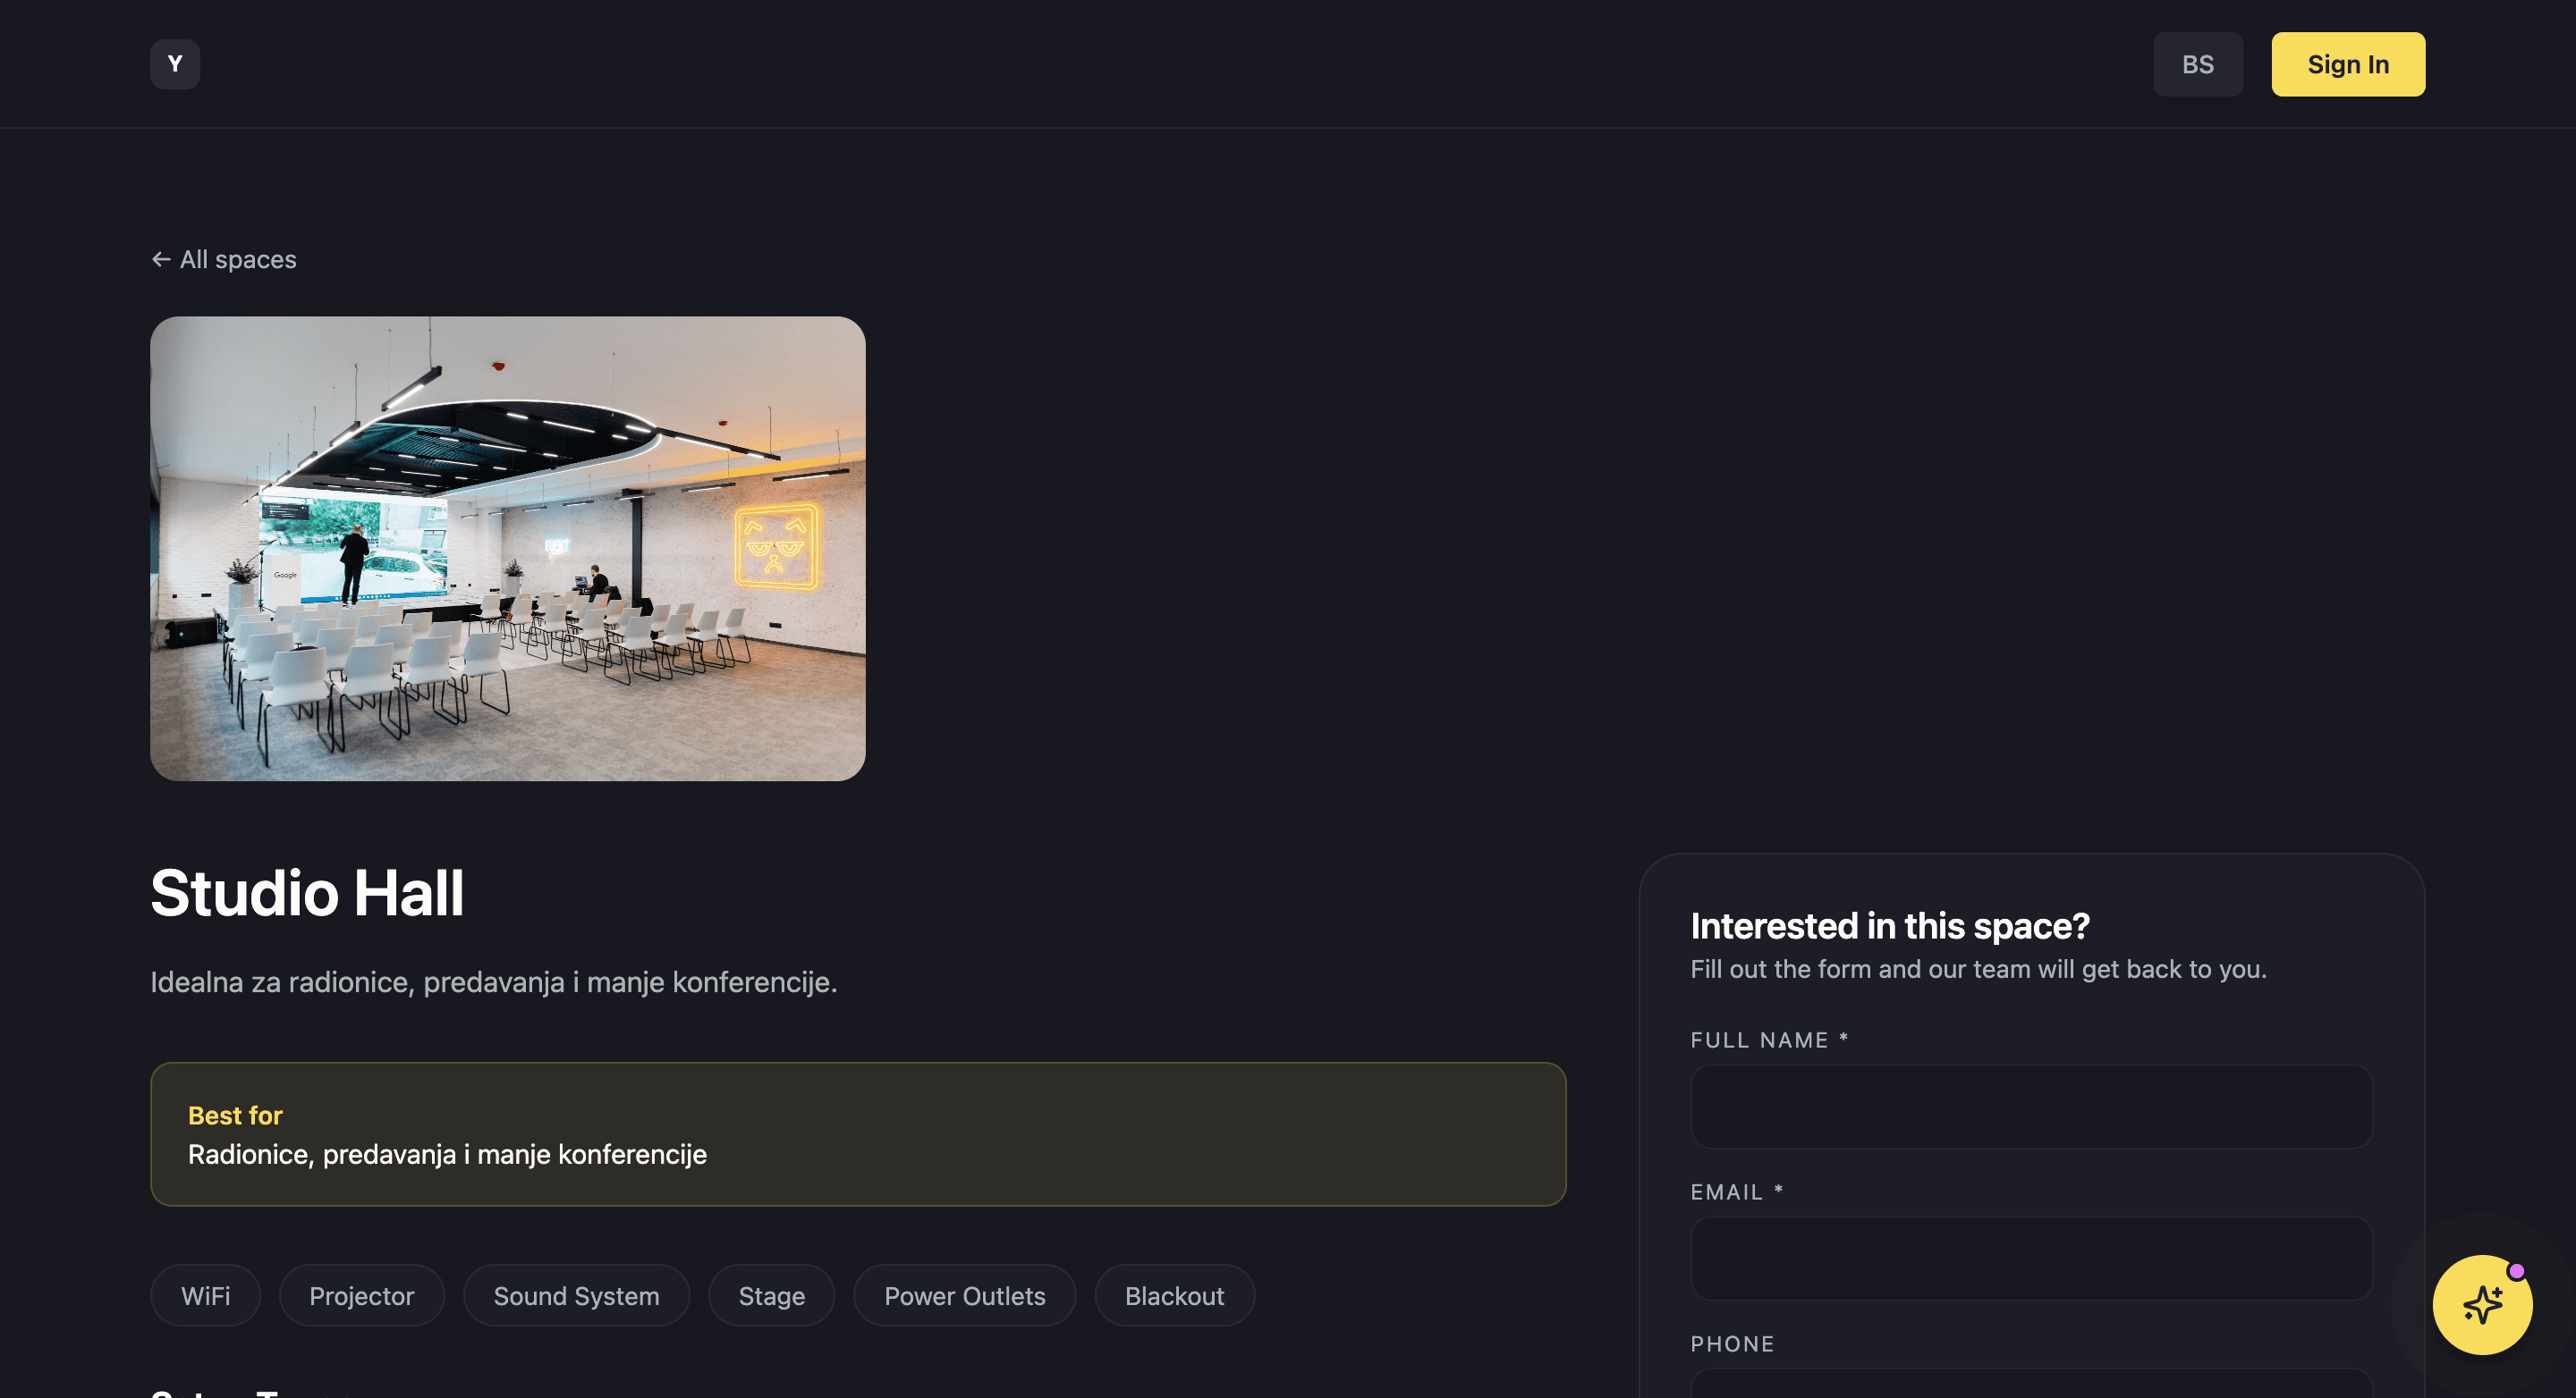Select the Power Outlets amenity tag
This screenshot has height=1398, width=2576.
(x=964, y=1295)
